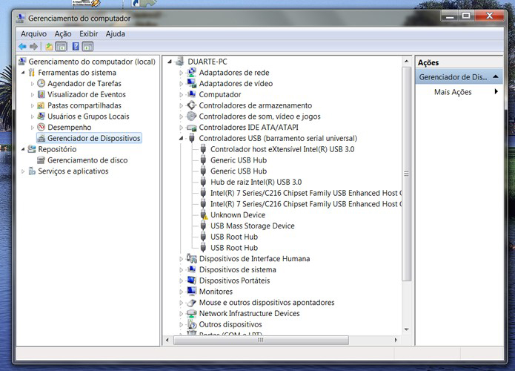Click the Agendador de Tarefas clock icon
Viewport: 515px width, 371px height.
click(41, 84)
